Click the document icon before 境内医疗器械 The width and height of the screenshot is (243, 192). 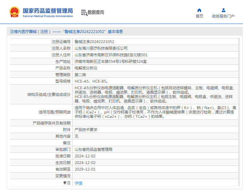[12, 32]
